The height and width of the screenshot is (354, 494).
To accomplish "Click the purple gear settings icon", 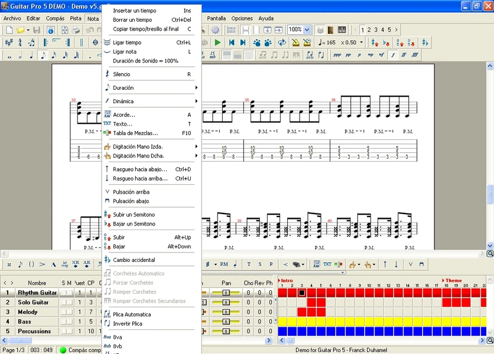I will tap(215, 30).
